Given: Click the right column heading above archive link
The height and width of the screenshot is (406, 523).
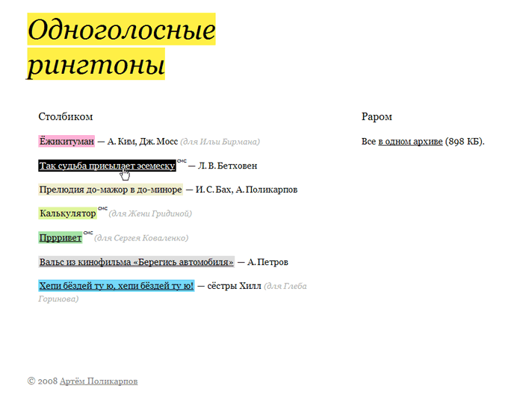Looking at the screenshot, I should point(377,117).
